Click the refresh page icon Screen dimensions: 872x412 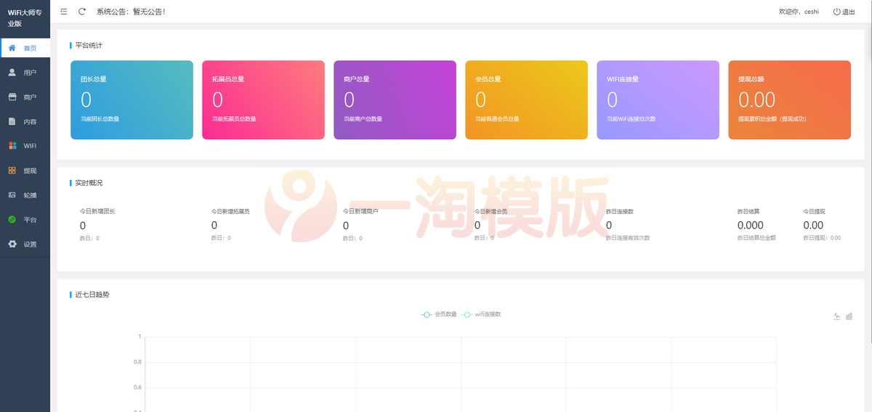point(82,12)
